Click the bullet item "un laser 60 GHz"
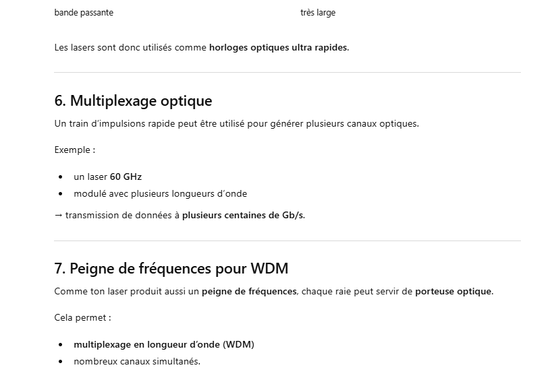554x384 pixels. (107, 177)
